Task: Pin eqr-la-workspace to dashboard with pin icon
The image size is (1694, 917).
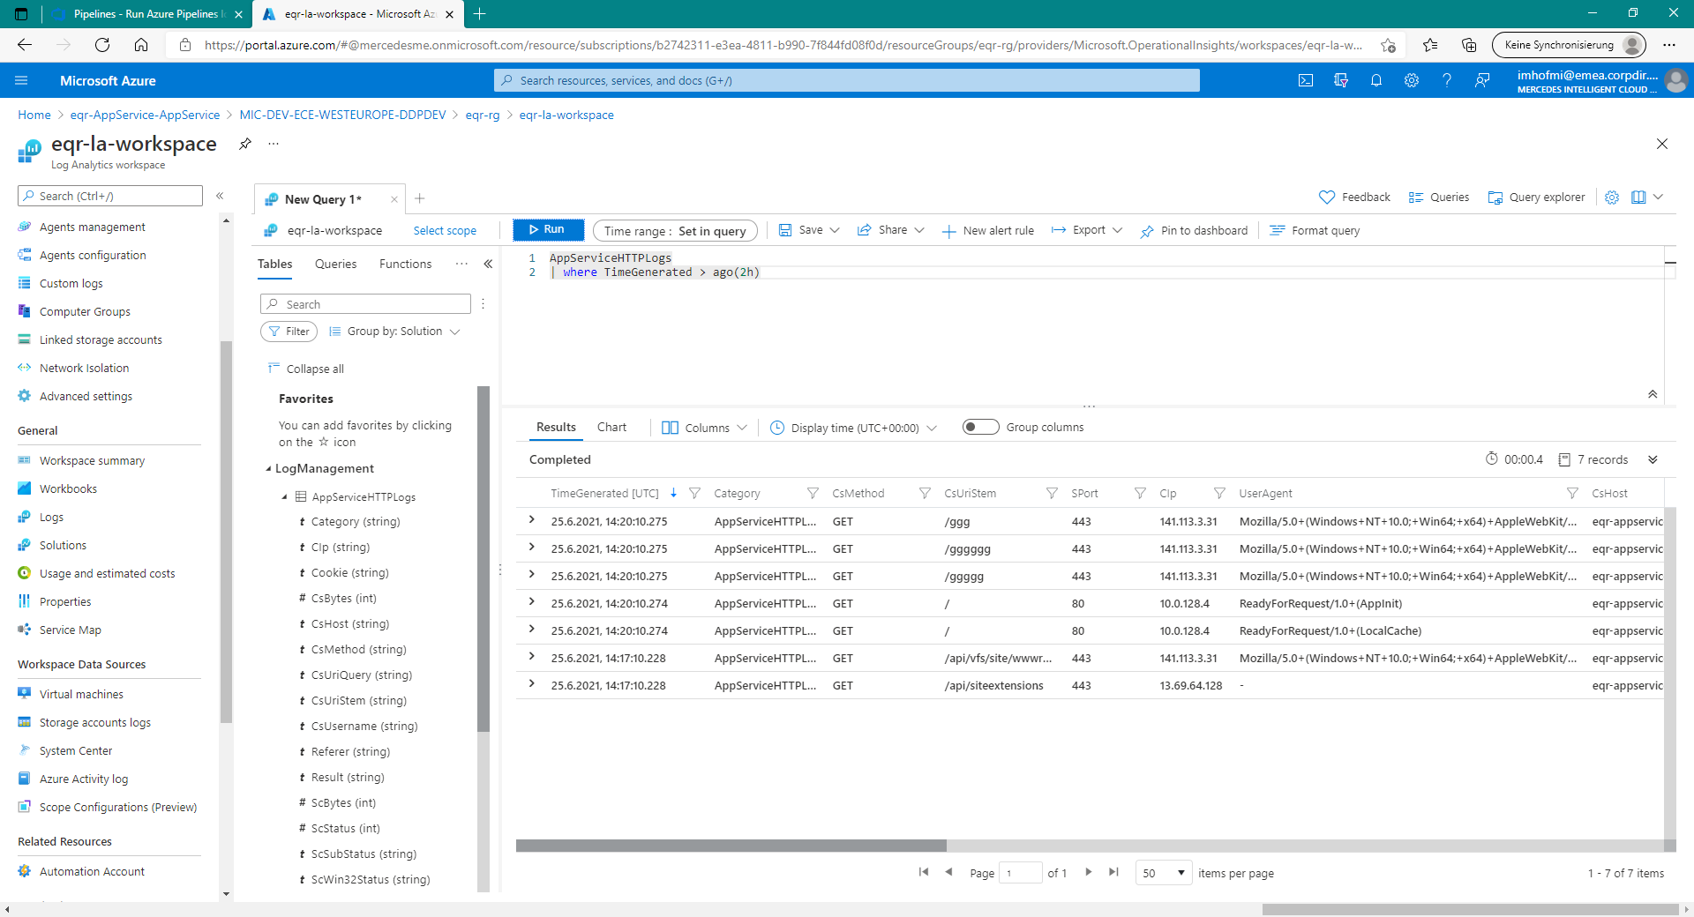Action: point(245,144)
